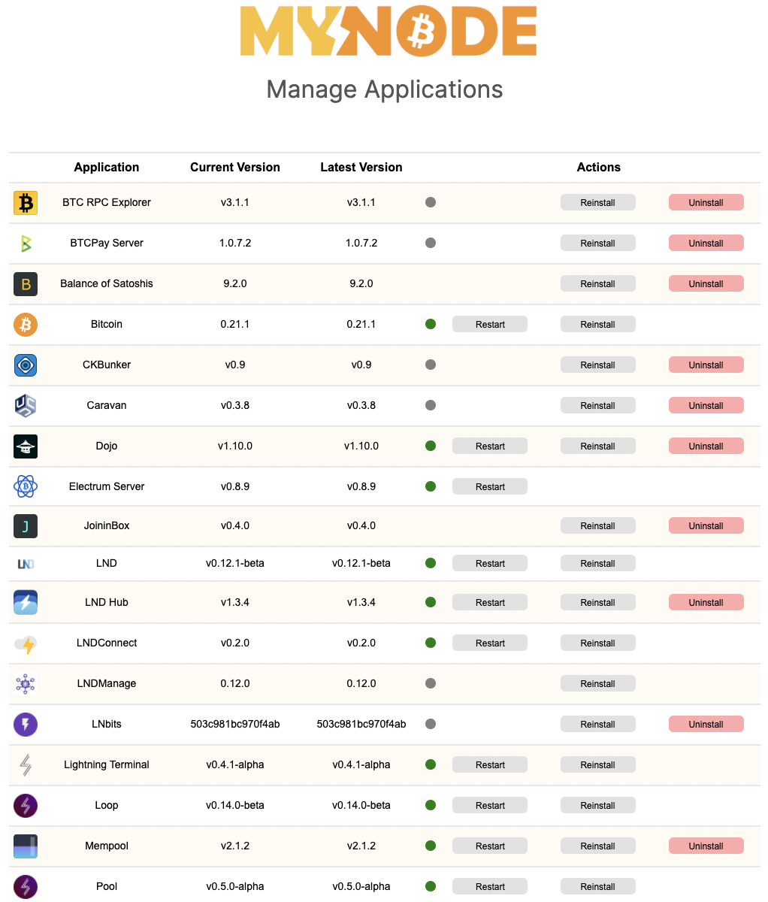
Task: Reinstall Caravan
Action: point(598,405)
